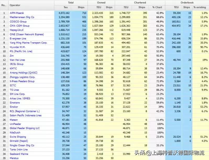209x160 pixels.
Task: Sort by the Ra... rank column header
Action: (x=4, y=5)
